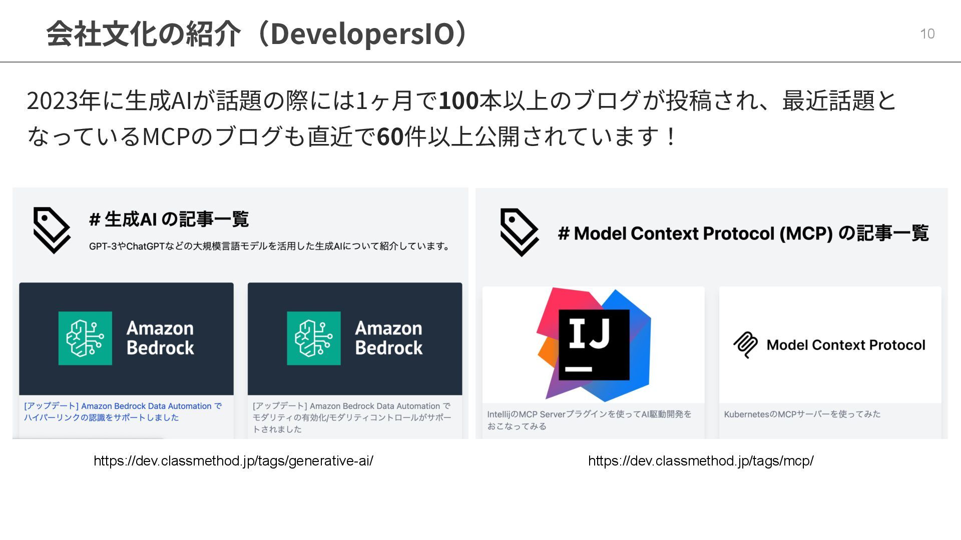The height and width of the screenshot is (540, 961).
Task: Click the green Bedrock brain icon in second card
Action: [x=314, y=338]
